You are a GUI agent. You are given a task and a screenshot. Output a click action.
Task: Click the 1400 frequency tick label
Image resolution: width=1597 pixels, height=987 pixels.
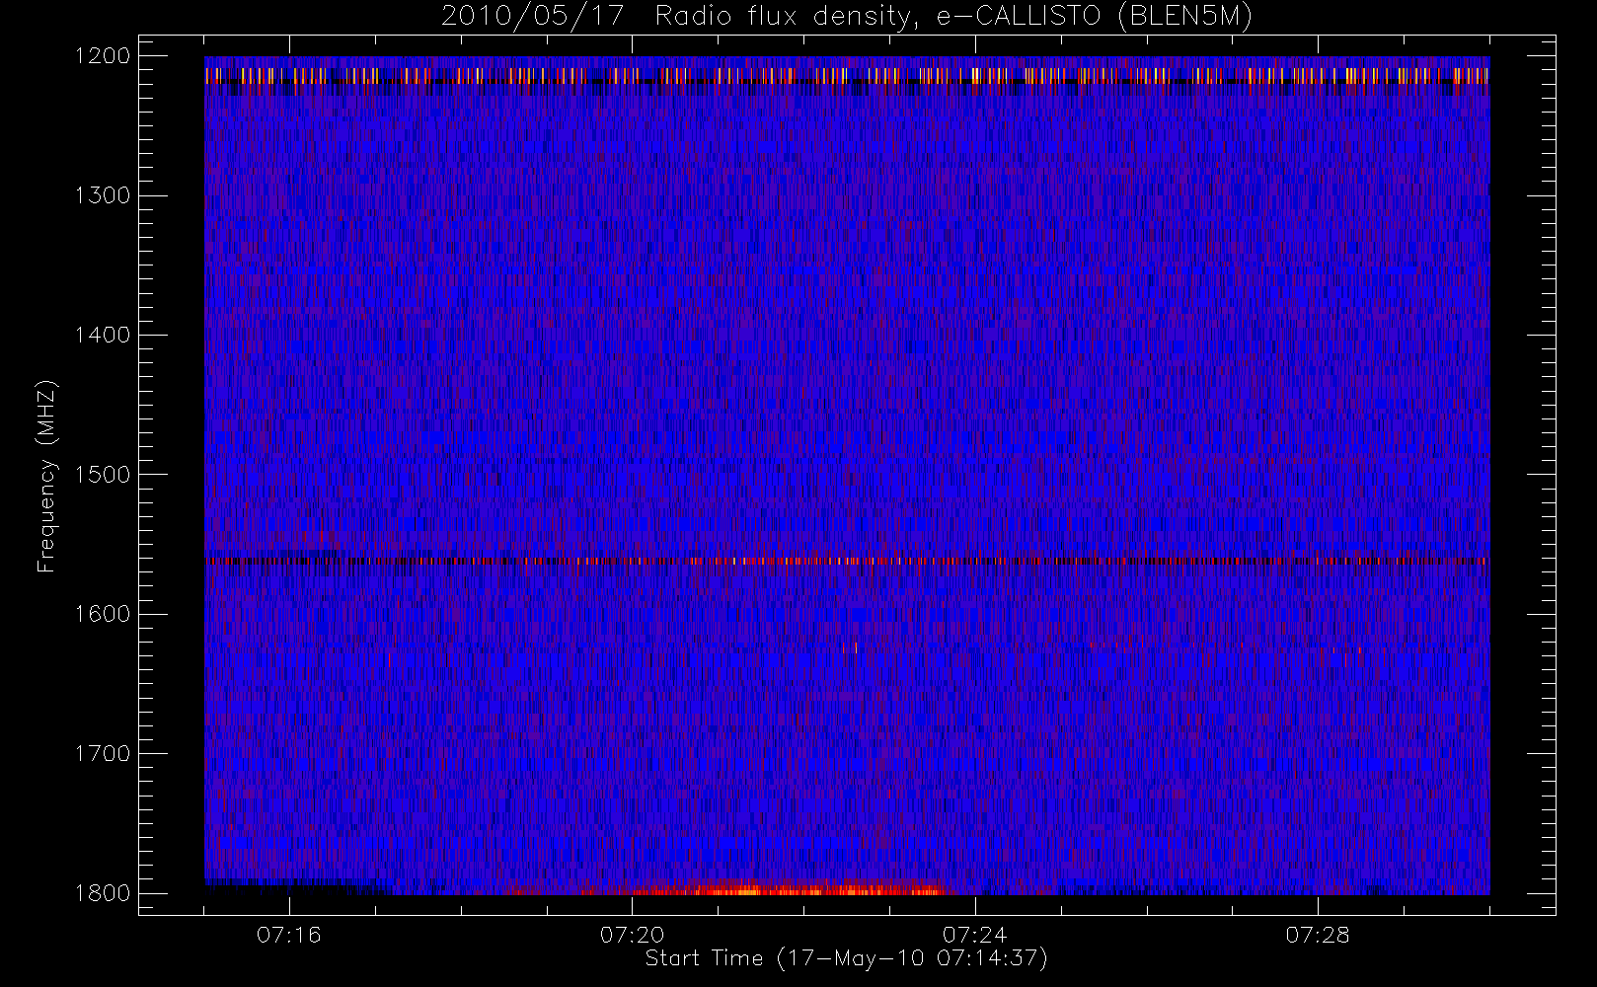point(103,336)
